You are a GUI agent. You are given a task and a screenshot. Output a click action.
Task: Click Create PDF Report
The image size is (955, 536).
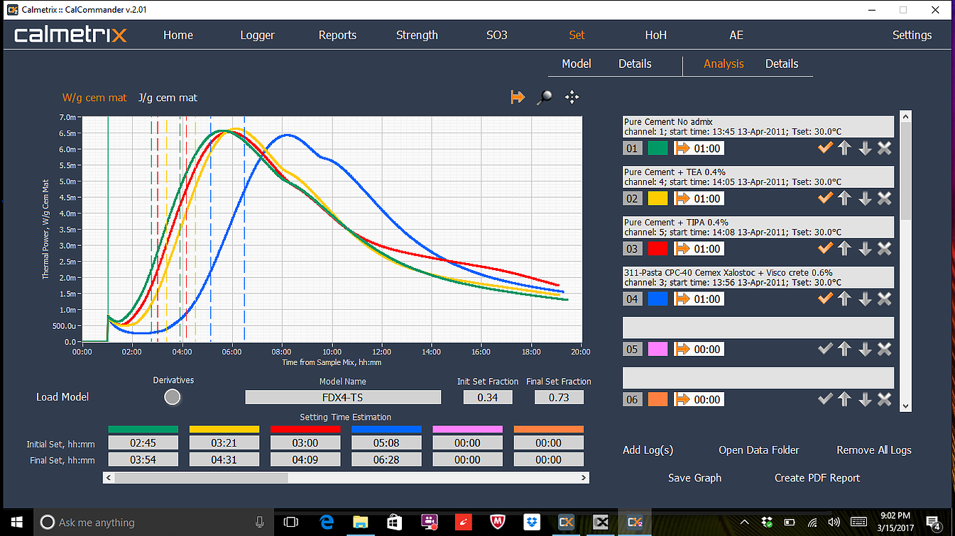(x=817, y=478)
